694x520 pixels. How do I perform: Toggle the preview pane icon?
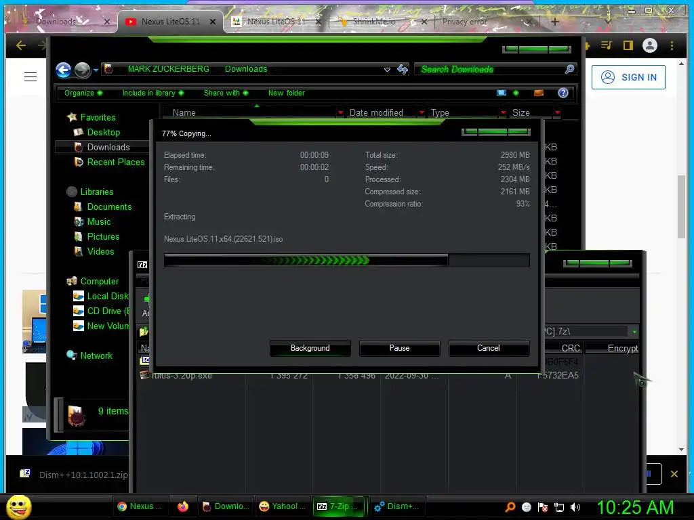[x=539, y=93]
